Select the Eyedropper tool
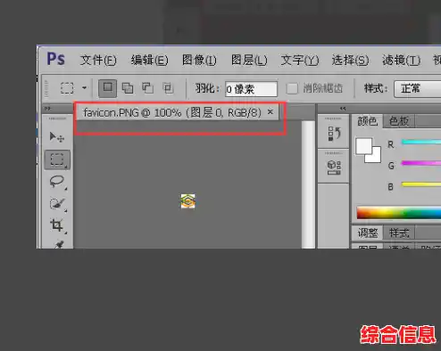This screenshot has height=351, width=441. coord(58,245)
